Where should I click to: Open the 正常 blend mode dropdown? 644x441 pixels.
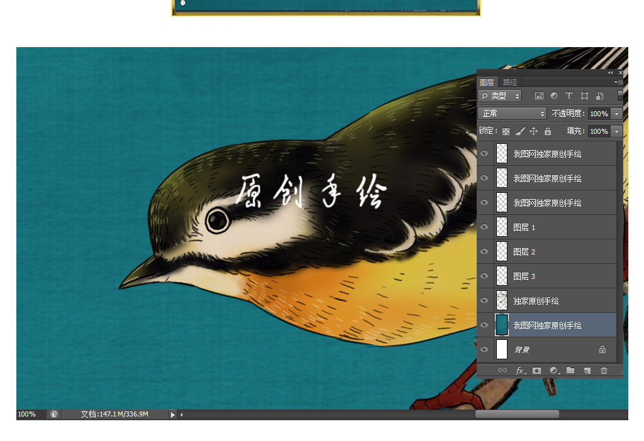pos(513,114)
